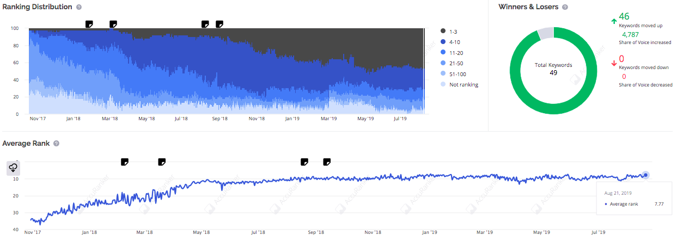Toggle the 4-10 legend series
Viewport: 677px width, 241px height.
coord(451,41)
